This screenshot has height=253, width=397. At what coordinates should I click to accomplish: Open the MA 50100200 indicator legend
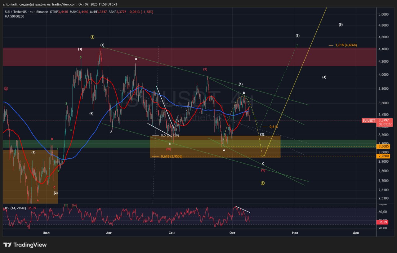(14, 16)
